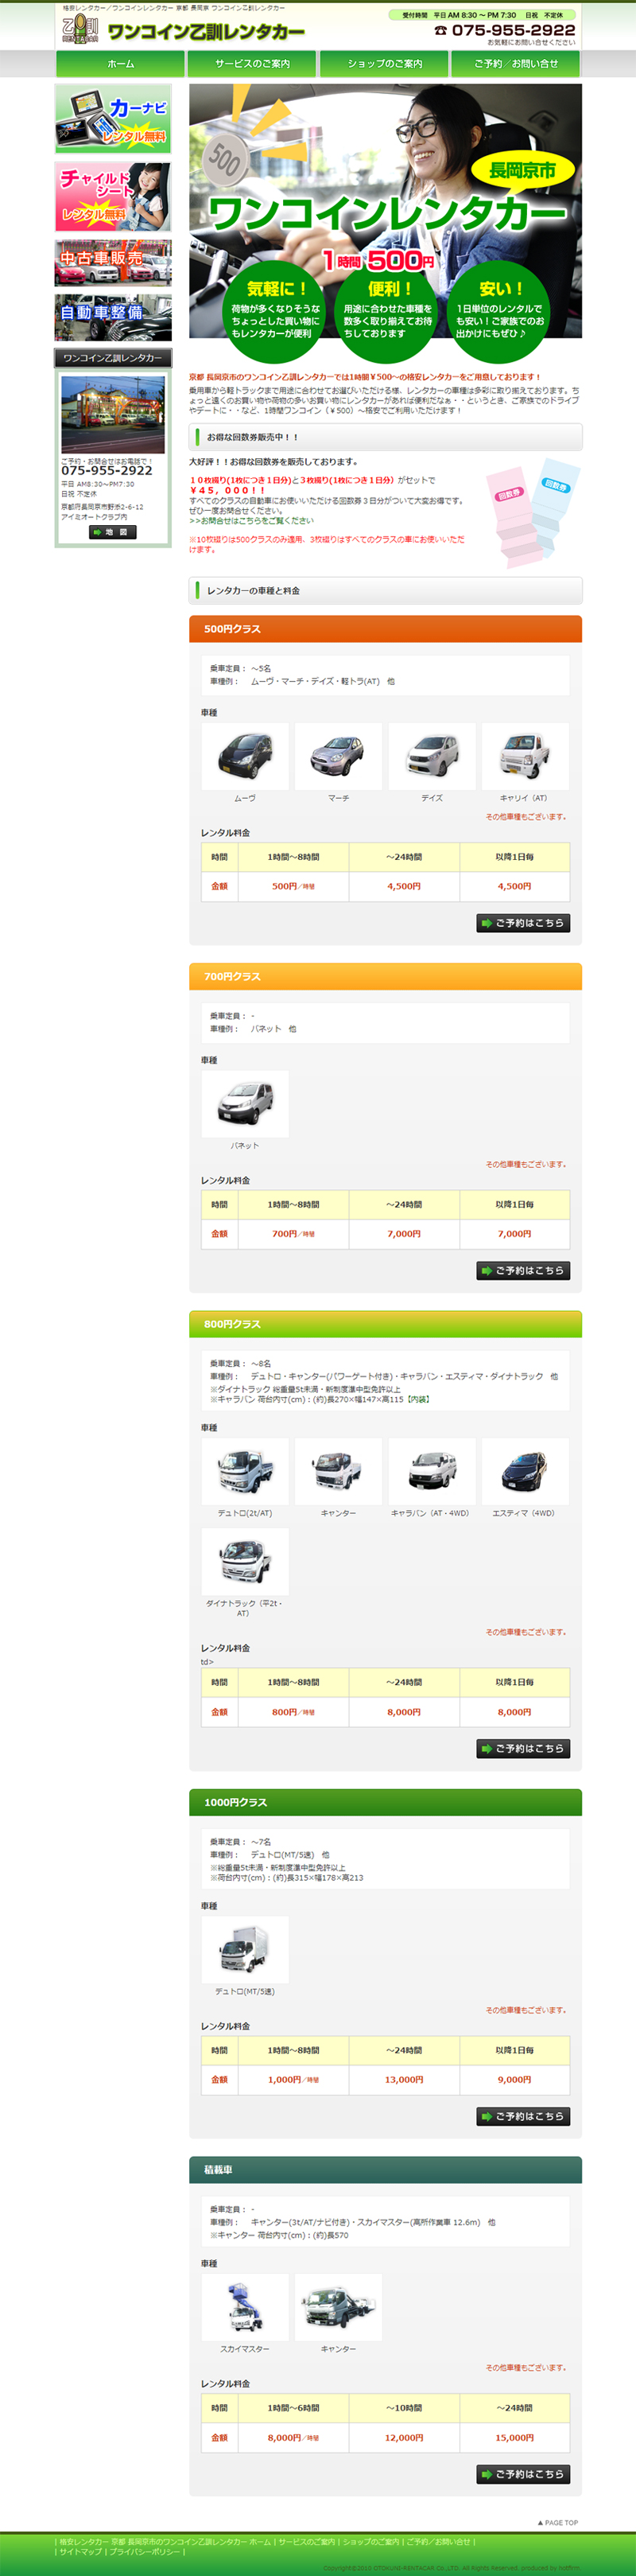636x2576 pixels.
Task: Select the マーチ car thumbnail
Action: coord(338,756)
